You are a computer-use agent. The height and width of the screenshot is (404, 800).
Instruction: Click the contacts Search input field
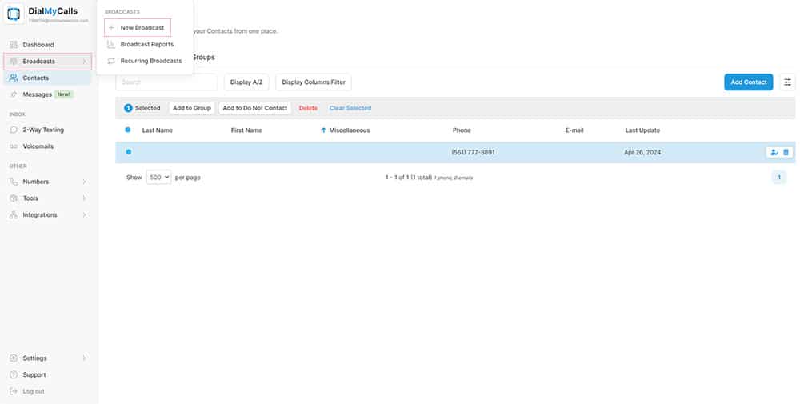click(166, 82)
